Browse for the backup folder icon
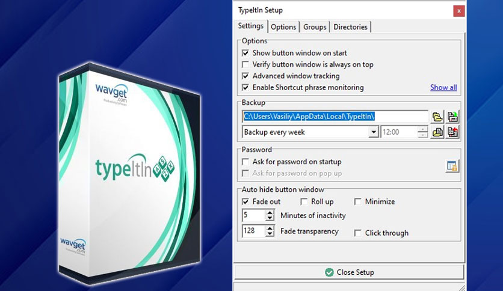The image size is (503, 291). [x=437, y=117]
